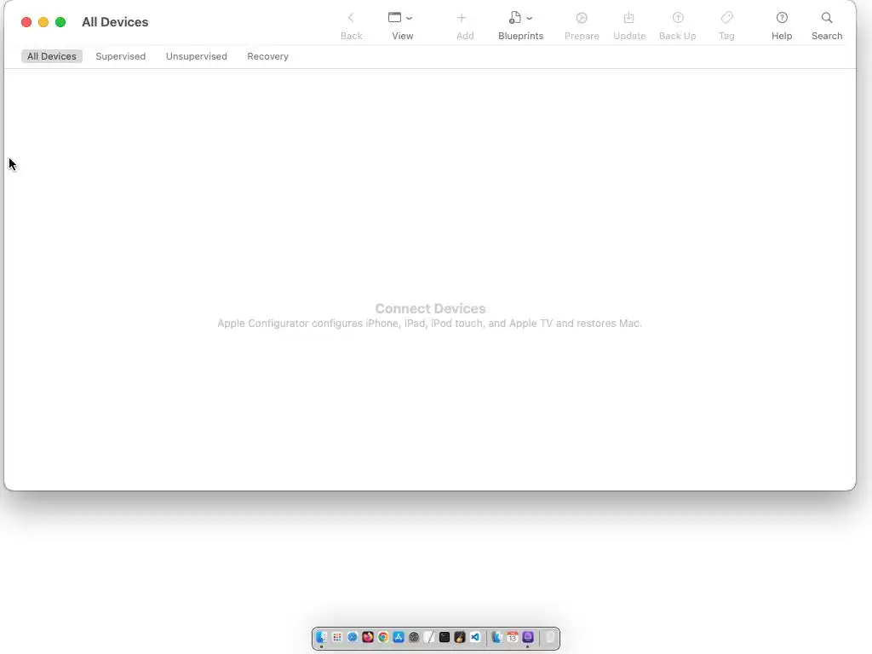The width and height of the screenshot is (872, 654).
Task: Click the Add plus icon
Action: [462, 18]
